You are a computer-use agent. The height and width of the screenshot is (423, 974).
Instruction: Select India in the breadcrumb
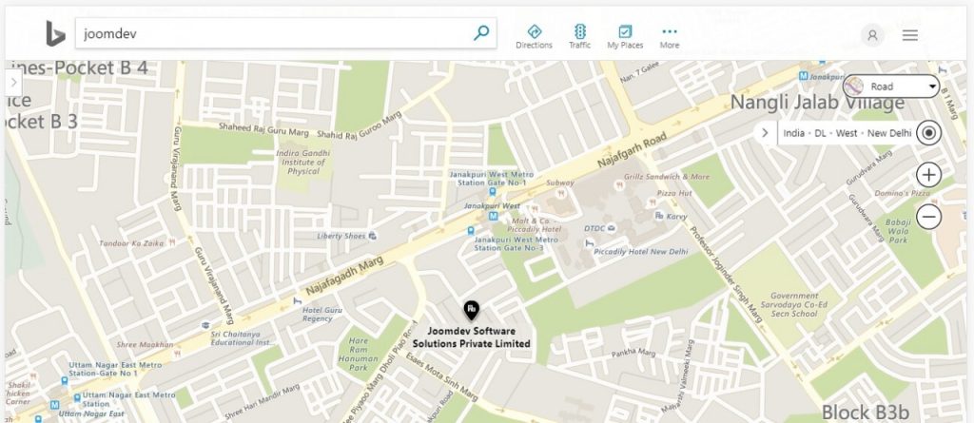794,133
